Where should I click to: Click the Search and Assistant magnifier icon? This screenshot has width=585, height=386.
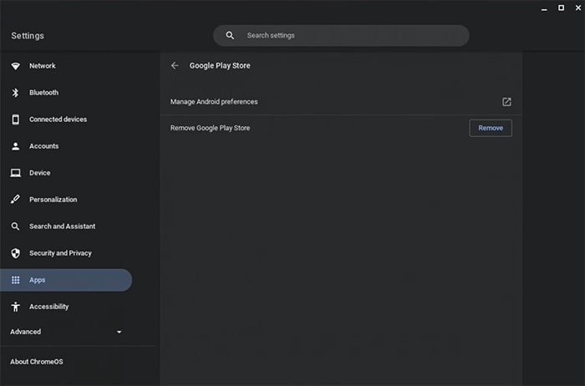pos(15,226)
